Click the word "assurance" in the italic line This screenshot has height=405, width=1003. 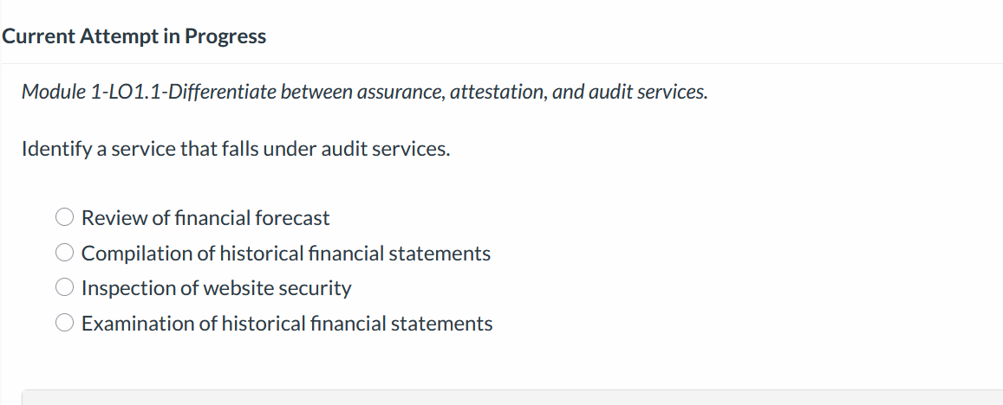coord(401,93)
